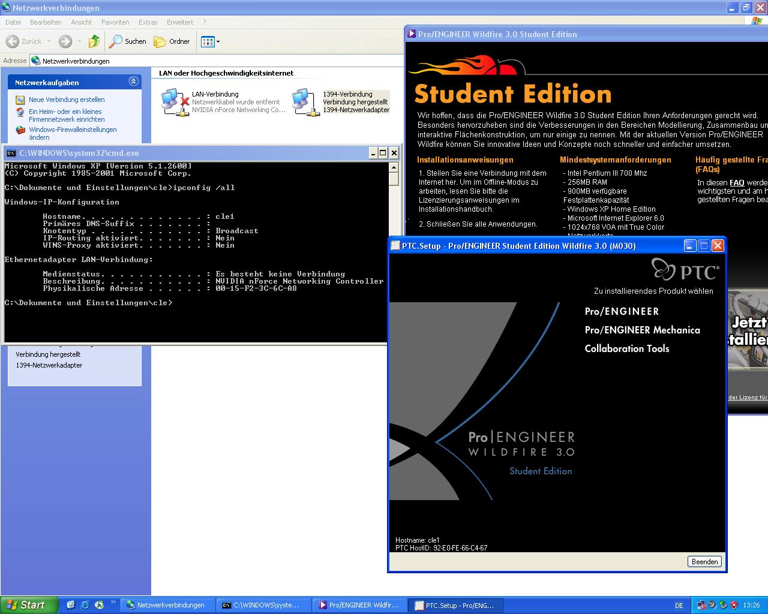Switch to C:\WINDOWS\system32 cmd taskbar button
Viewport: 768px width, 614px height.
263,605
